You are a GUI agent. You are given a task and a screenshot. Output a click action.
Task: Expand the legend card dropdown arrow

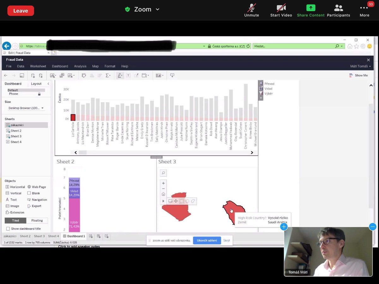(x=261, y=98)
